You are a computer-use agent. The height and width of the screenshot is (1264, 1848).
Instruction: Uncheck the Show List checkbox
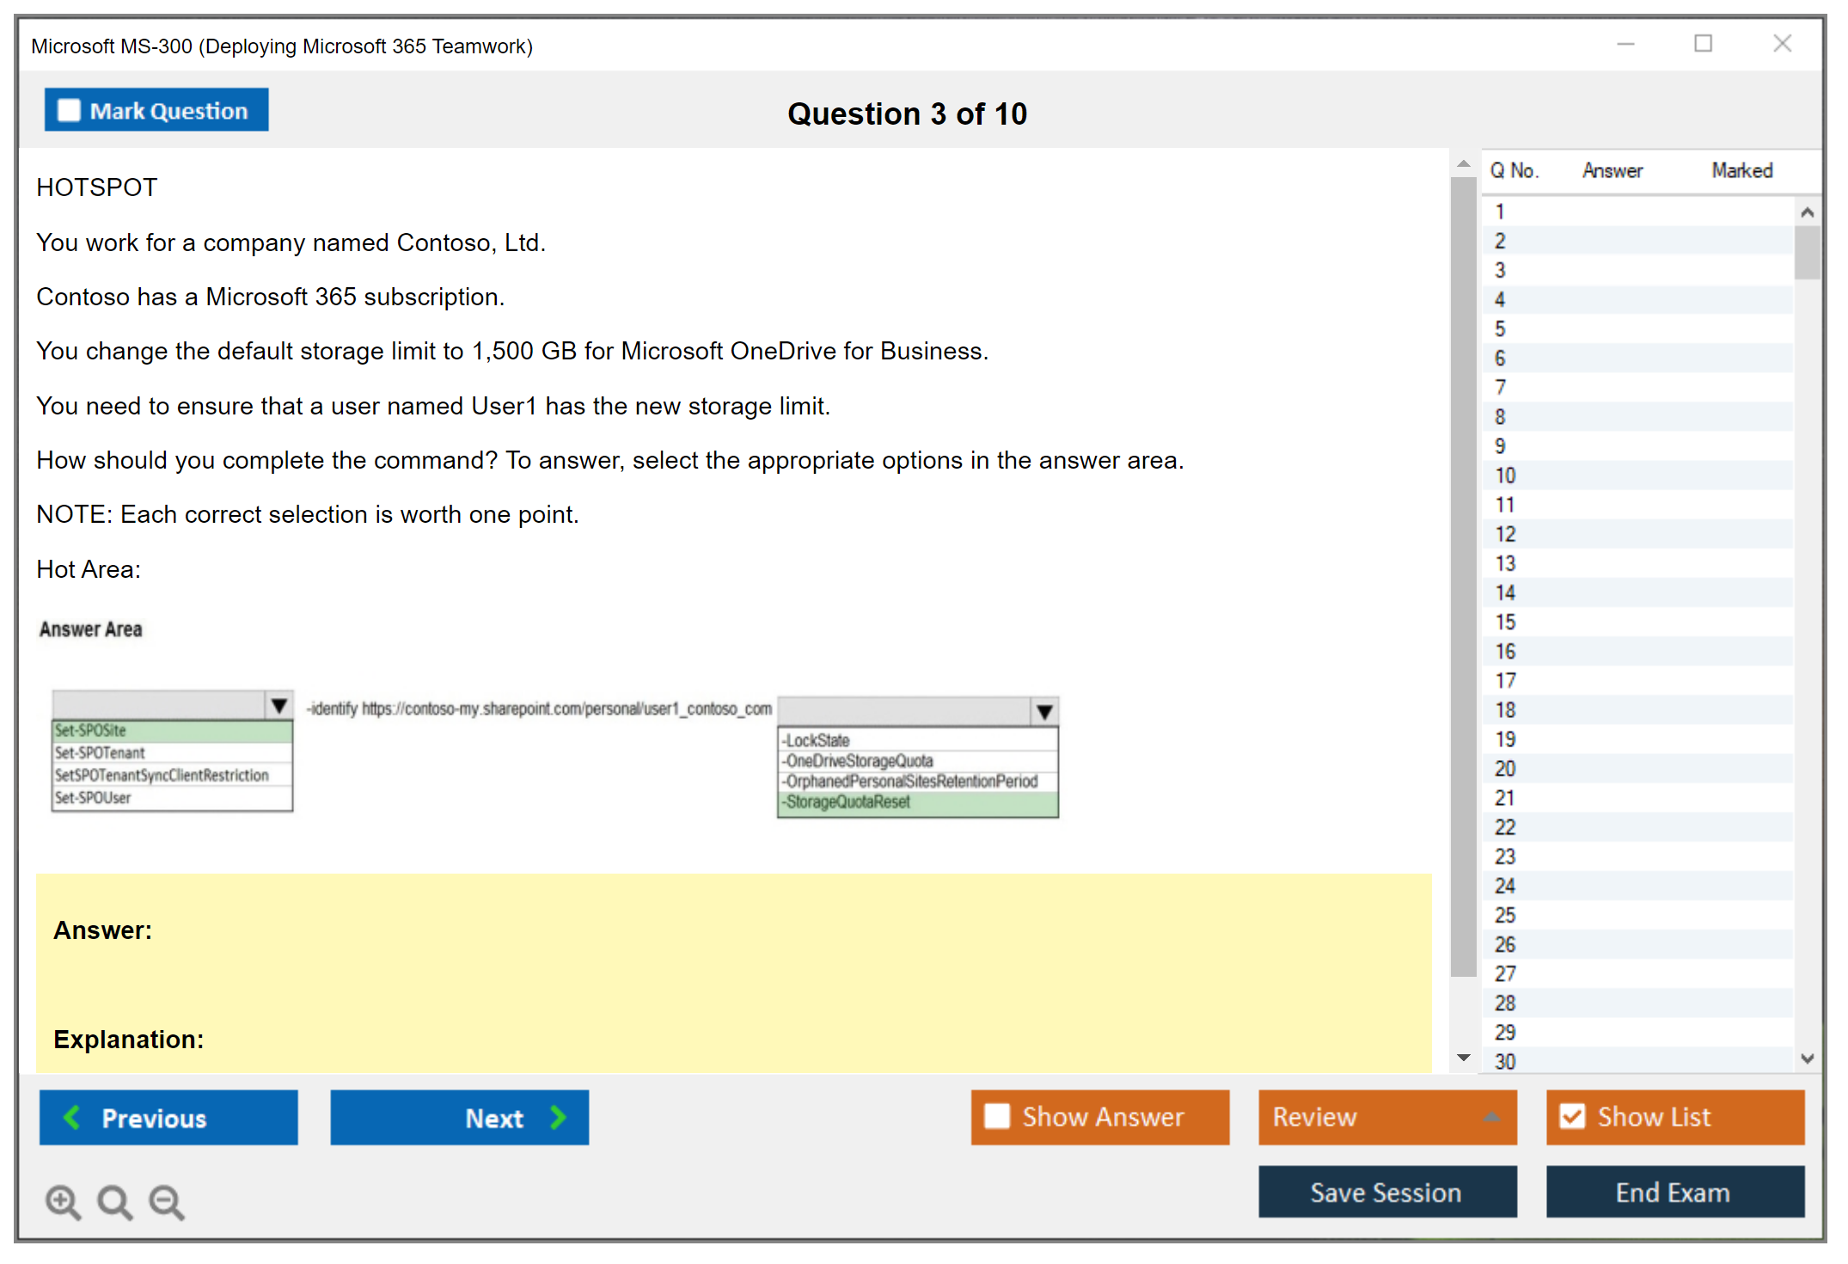tap(1572, 1116)
